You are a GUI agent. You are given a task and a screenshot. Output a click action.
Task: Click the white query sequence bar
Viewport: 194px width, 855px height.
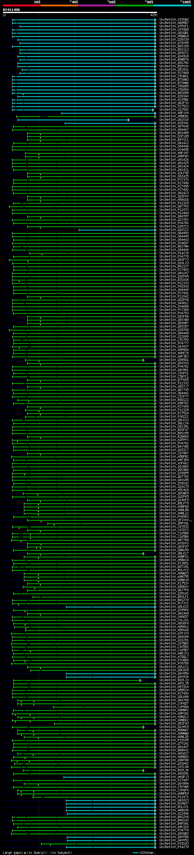80,12
